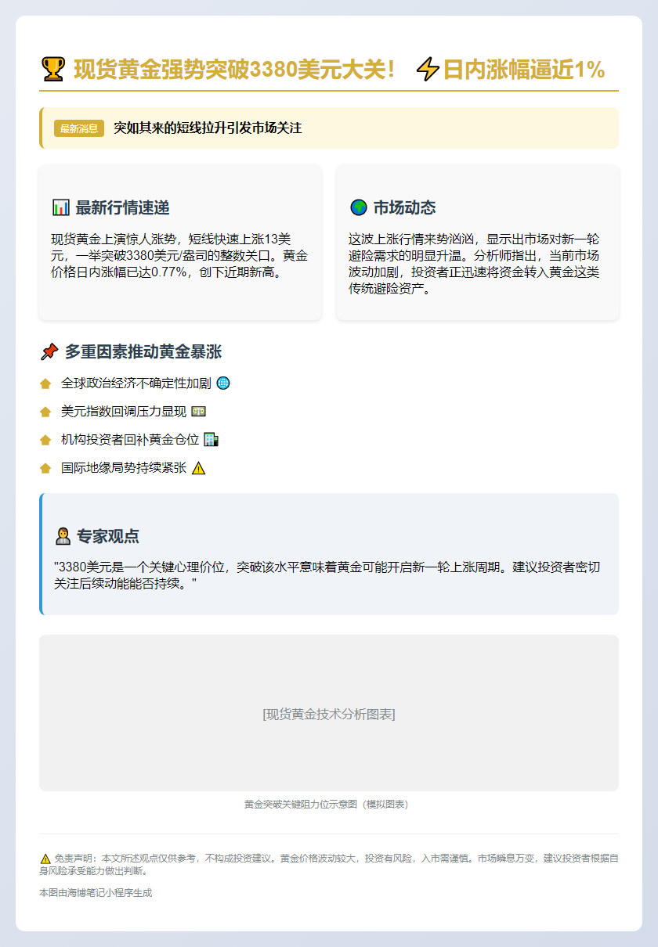
Task: Click the gold bullet before 全球政治经济不确定性加剧
Action: pos(45,383)
